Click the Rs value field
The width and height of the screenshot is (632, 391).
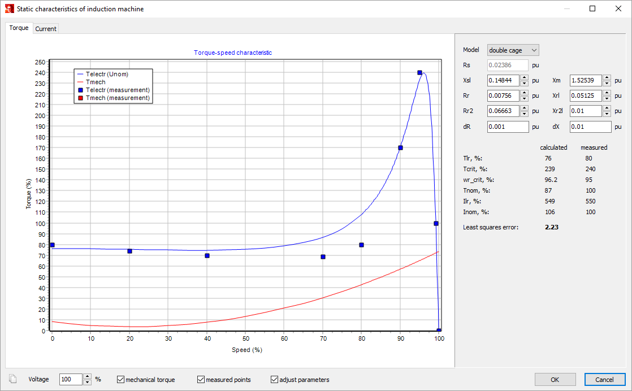(508, 65)
